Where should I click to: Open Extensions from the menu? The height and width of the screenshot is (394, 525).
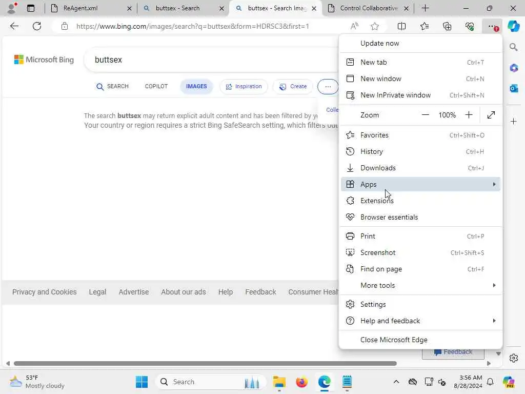pos(420,201)
